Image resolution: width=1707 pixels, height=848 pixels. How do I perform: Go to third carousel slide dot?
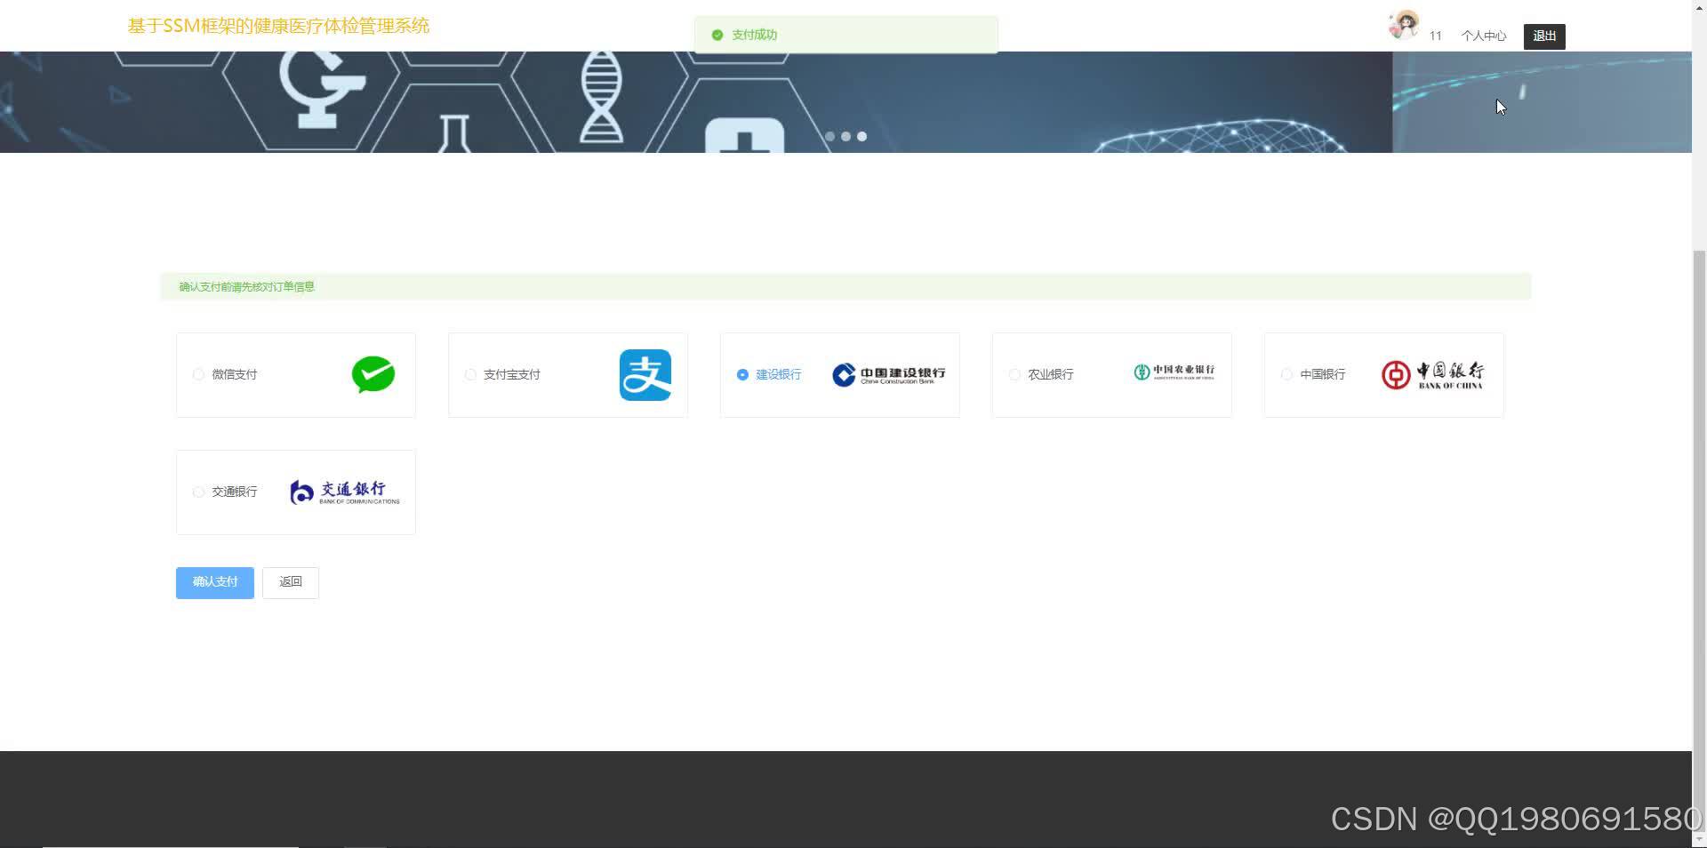[x=862, y=136]
